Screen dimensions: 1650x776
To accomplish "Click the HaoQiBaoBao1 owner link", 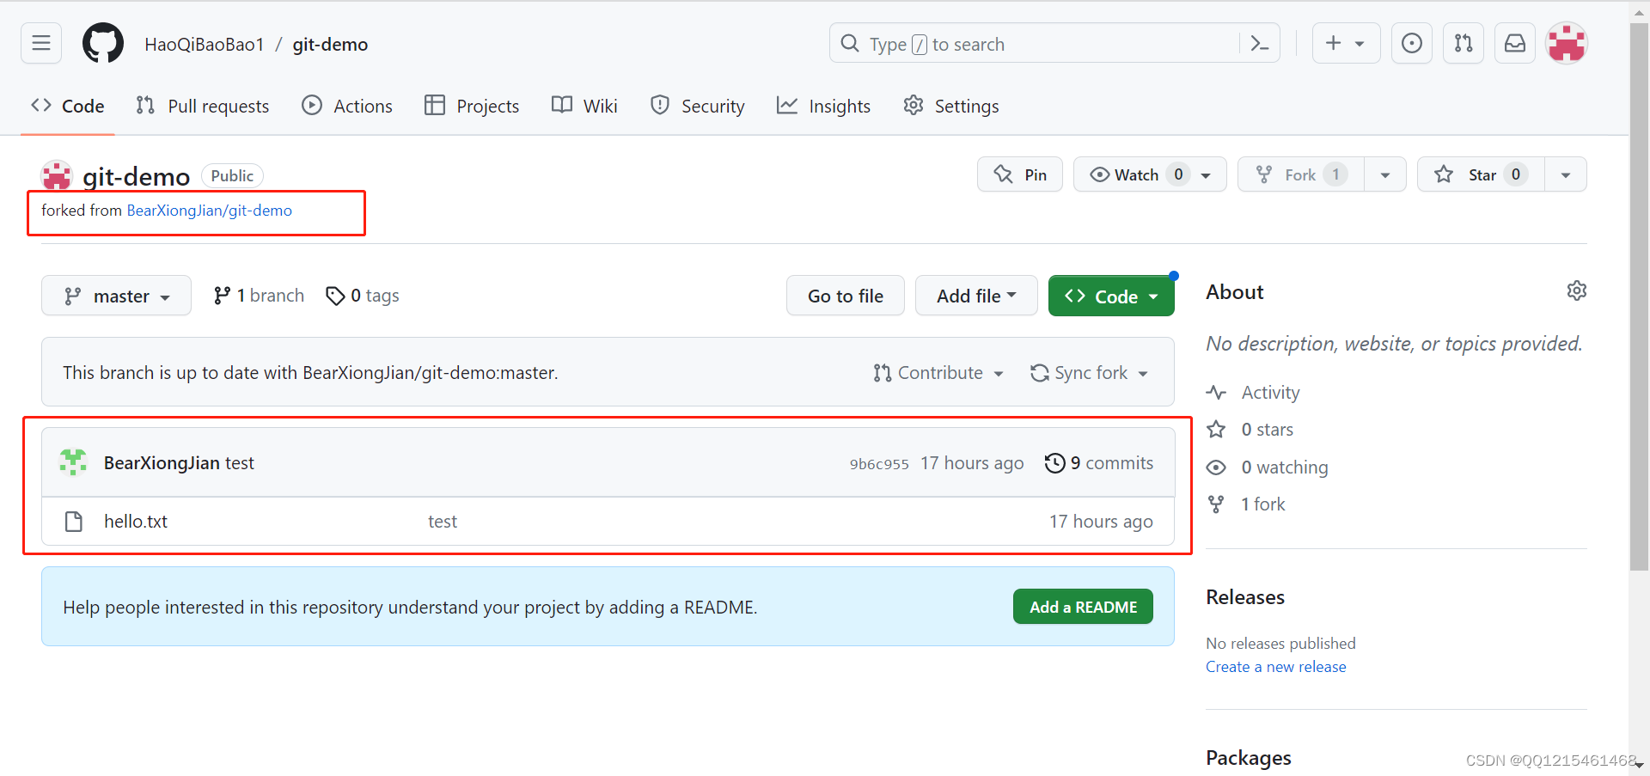I will [x=205, y=44].
